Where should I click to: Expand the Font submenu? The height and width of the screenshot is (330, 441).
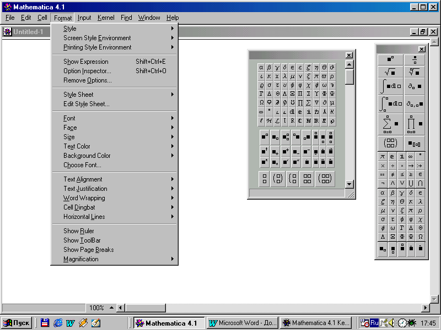tap(114, 118)
